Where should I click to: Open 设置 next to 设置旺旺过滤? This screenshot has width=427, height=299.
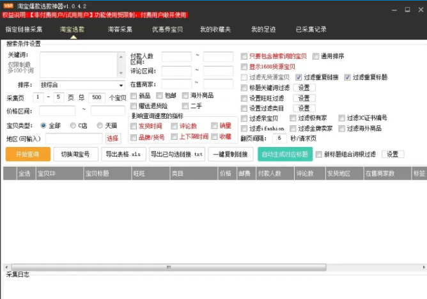(304, 98)
